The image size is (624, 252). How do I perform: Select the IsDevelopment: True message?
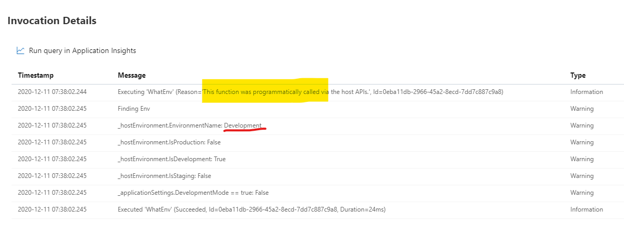click(x=171, y=159)
